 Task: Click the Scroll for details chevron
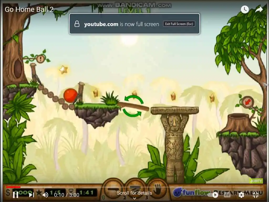tap(134, 198)
